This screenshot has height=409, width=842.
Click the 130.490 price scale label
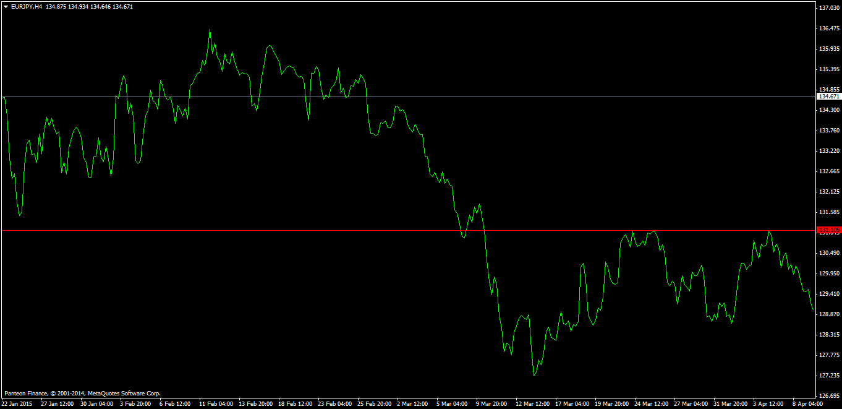(x=828, y=253)
